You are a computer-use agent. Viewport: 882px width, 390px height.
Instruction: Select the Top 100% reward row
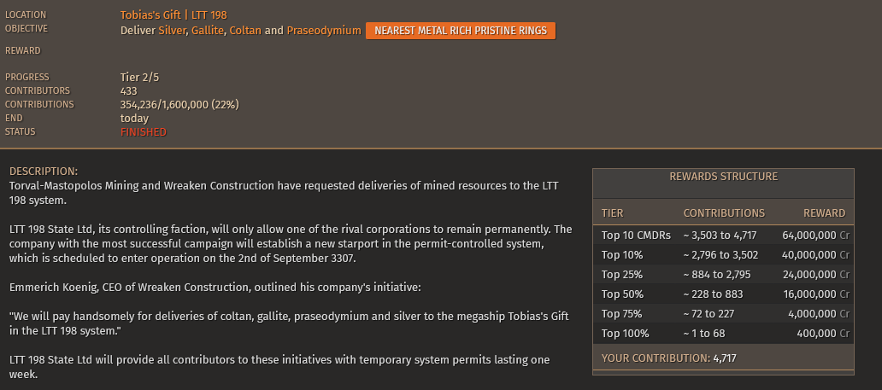click(723, 333)
